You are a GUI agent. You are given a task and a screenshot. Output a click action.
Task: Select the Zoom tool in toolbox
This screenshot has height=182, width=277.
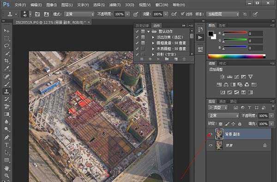point(7,175)
